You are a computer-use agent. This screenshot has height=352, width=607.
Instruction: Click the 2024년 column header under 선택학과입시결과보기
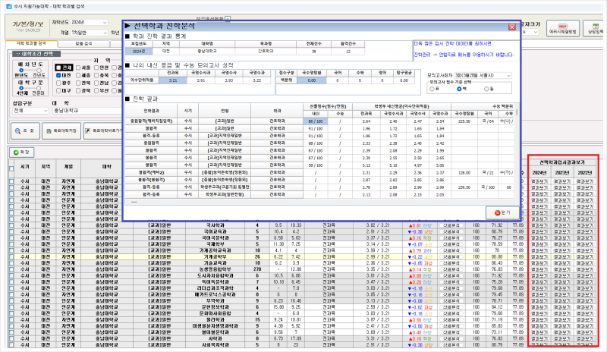pos(539,173)
